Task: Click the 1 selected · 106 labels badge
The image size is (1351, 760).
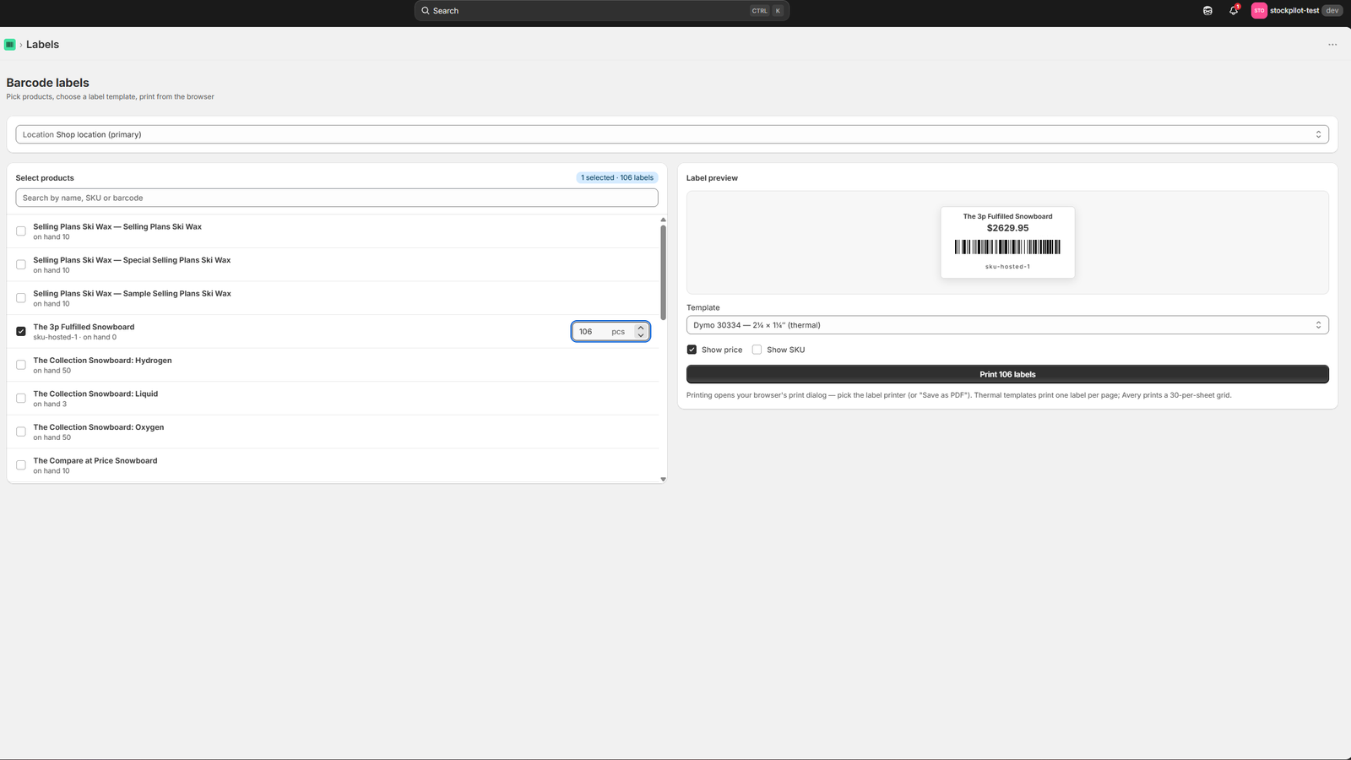Action: (617, 178)
